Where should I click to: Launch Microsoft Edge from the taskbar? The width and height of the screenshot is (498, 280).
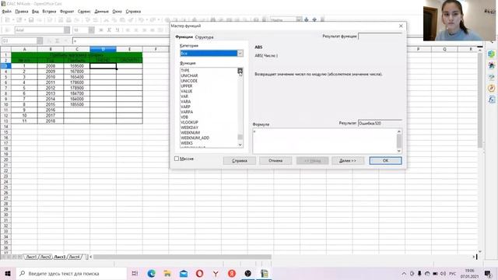pos(151,273)
